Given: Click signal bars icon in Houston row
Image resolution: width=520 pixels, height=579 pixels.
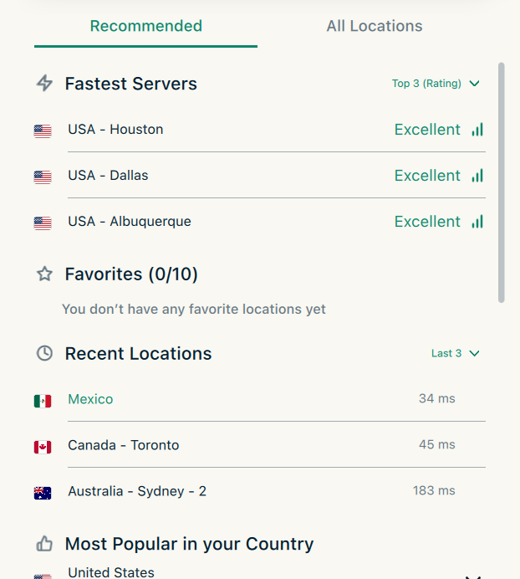Looking at the screenshot, I should [477, 130].
